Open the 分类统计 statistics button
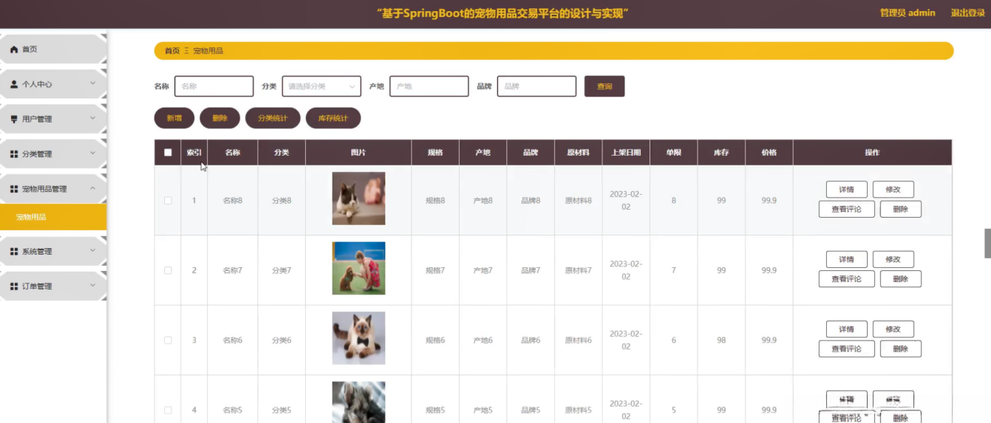This screenshot has height=423, width=991. (x=273, y=118)
